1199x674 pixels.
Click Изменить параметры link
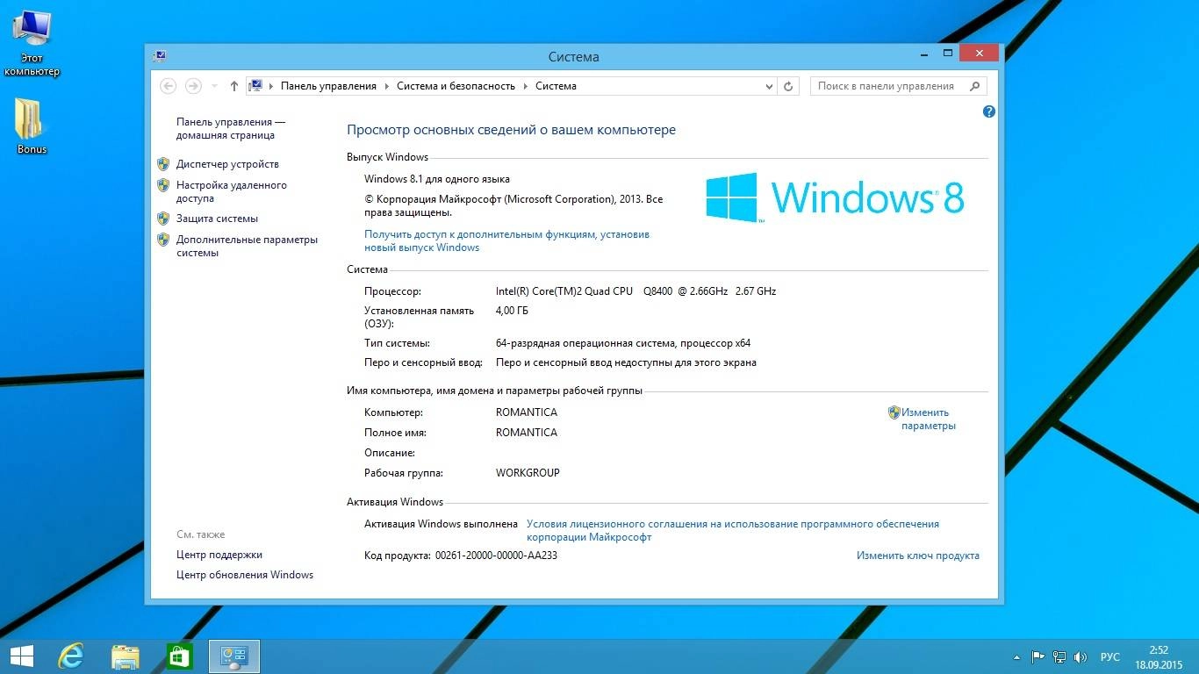point(929,419)
